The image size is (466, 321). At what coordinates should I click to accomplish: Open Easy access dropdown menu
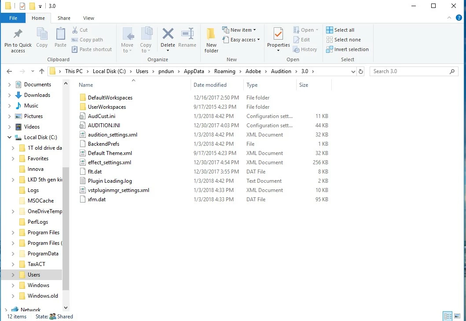241,40
